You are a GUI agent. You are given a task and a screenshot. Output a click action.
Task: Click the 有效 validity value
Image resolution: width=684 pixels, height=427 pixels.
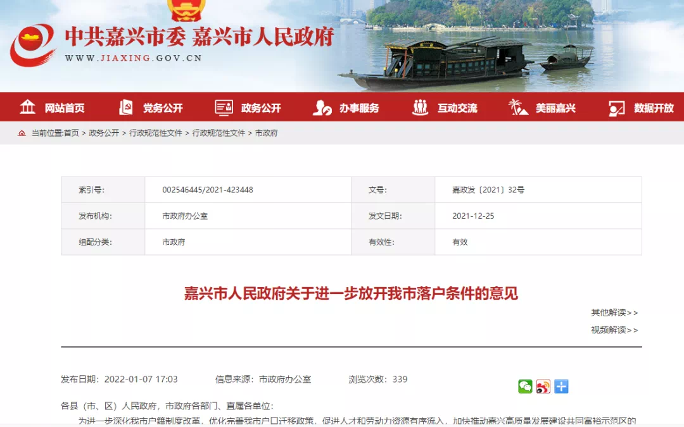[460, 242]
